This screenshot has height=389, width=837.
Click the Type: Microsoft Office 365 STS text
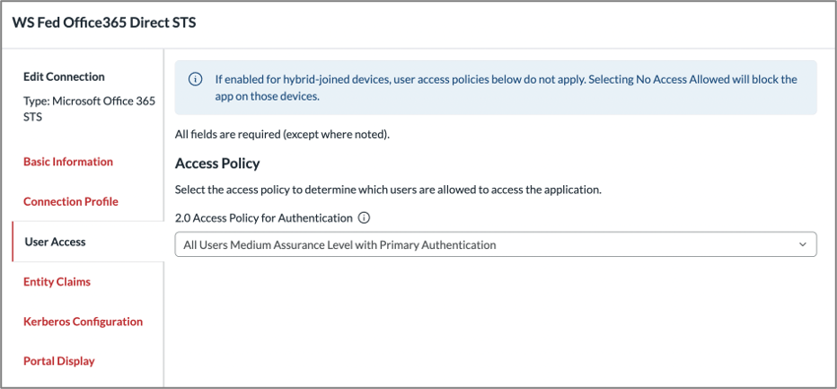(90, 109)
